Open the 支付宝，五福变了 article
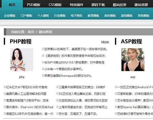Screen dimensions: 153x120 78,114
